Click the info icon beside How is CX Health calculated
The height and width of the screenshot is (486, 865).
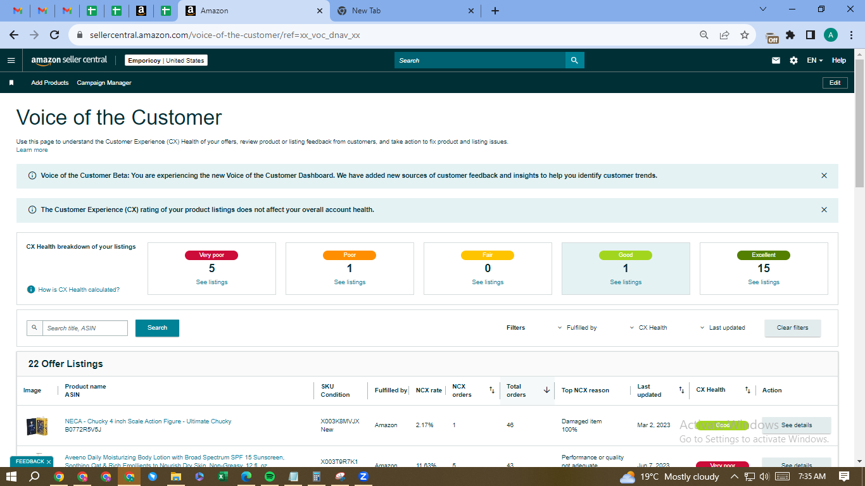coord(30,289)
